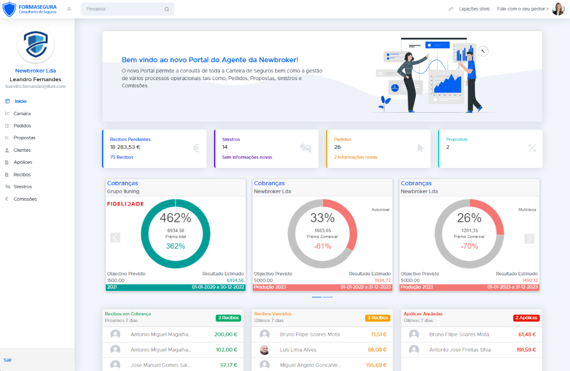Click the orange 3 Recibos badge
570x371 pixels.
tap(378, 318)
